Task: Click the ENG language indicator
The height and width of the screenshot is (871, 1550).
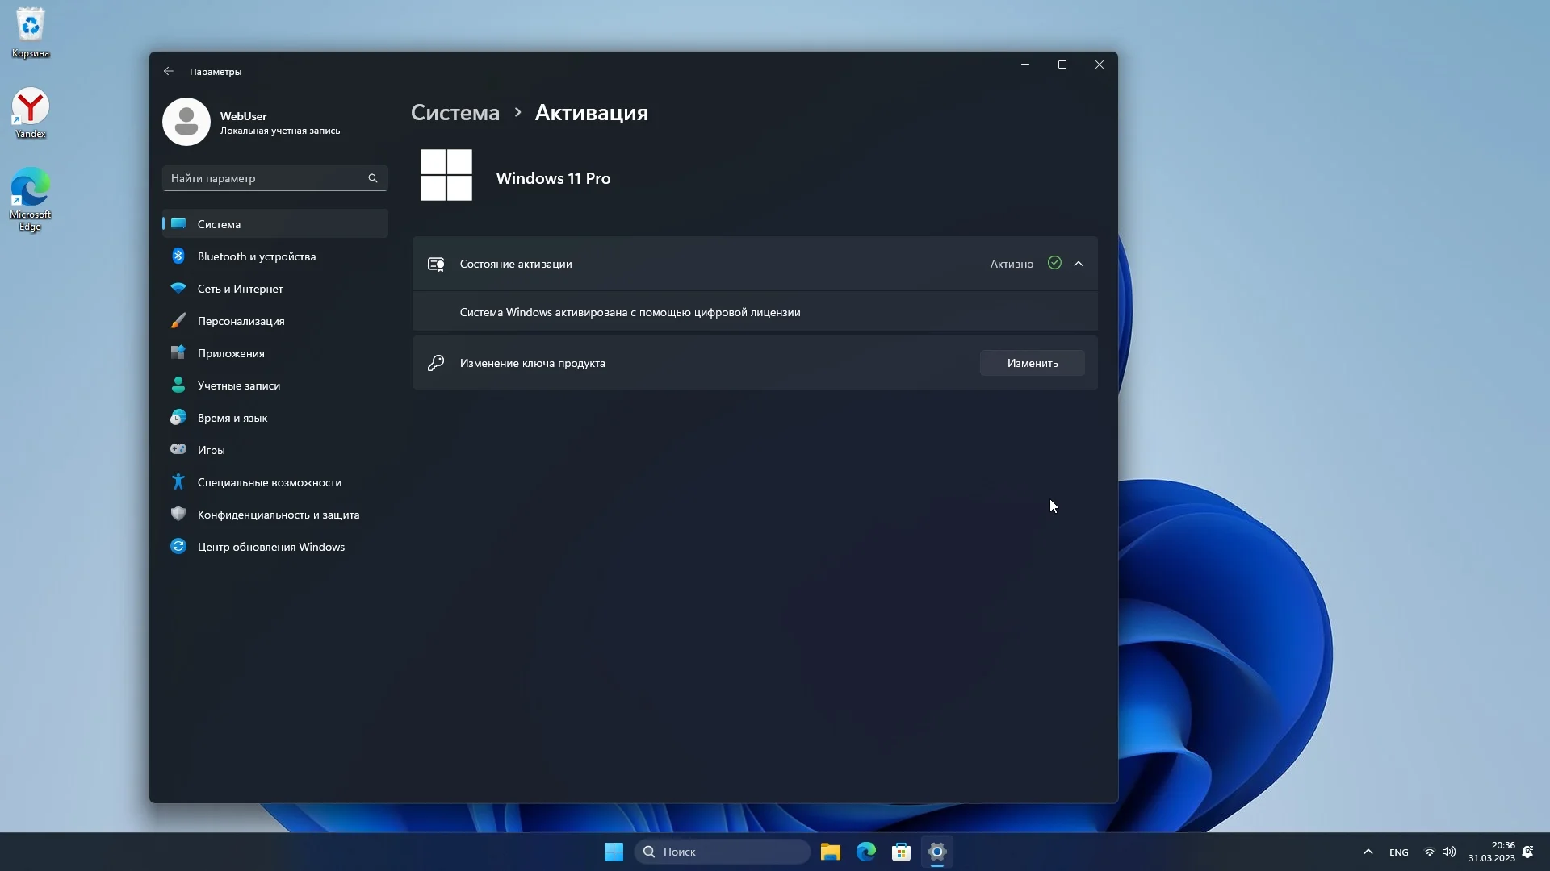Action: point(1399,852)
